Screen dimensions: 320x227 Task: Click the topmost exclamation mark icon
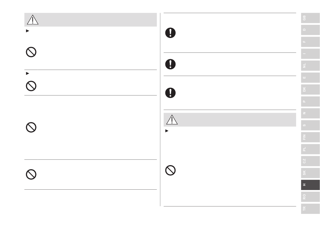pyautogui.click(x=170, y=33)
